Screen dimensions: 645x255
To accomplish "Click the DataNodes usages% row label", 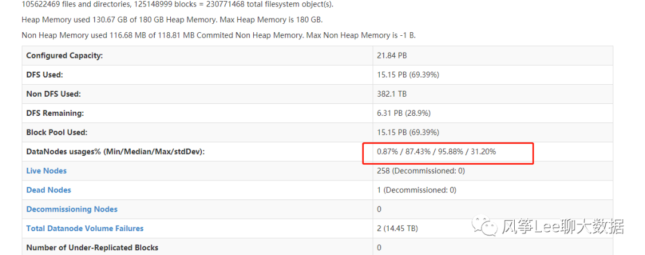I will tap(115, 152).
